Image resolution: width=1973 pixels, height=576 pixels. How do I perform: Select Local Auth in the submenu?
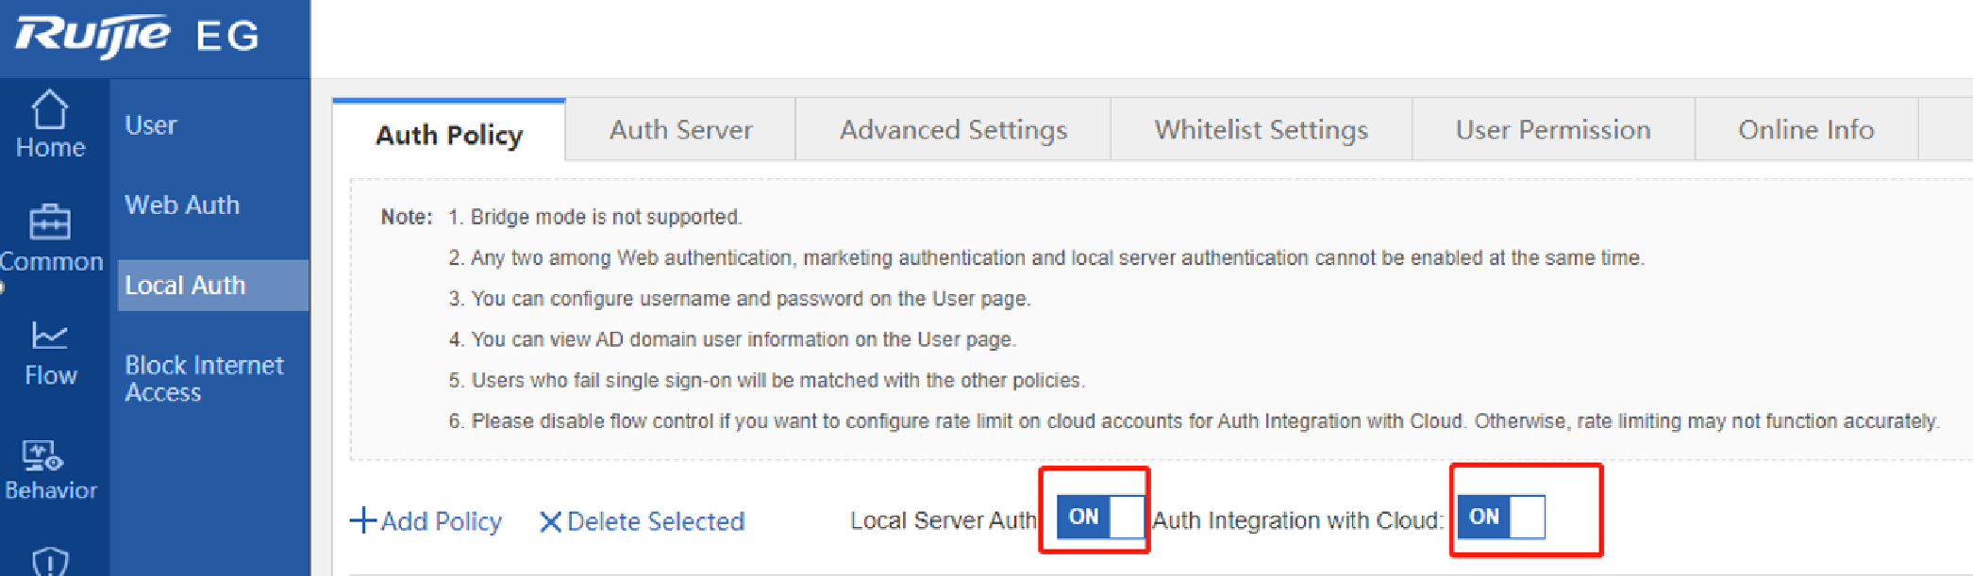[185, 285]
